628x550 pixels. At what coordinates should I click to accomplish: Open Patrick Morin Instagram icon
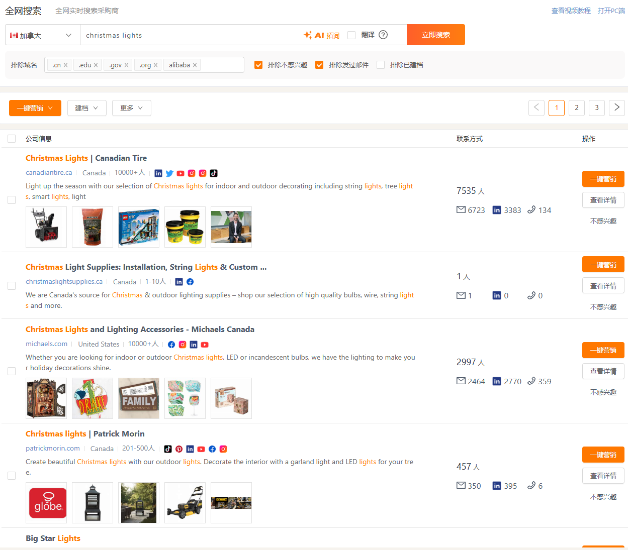click(x=223, y=449)
